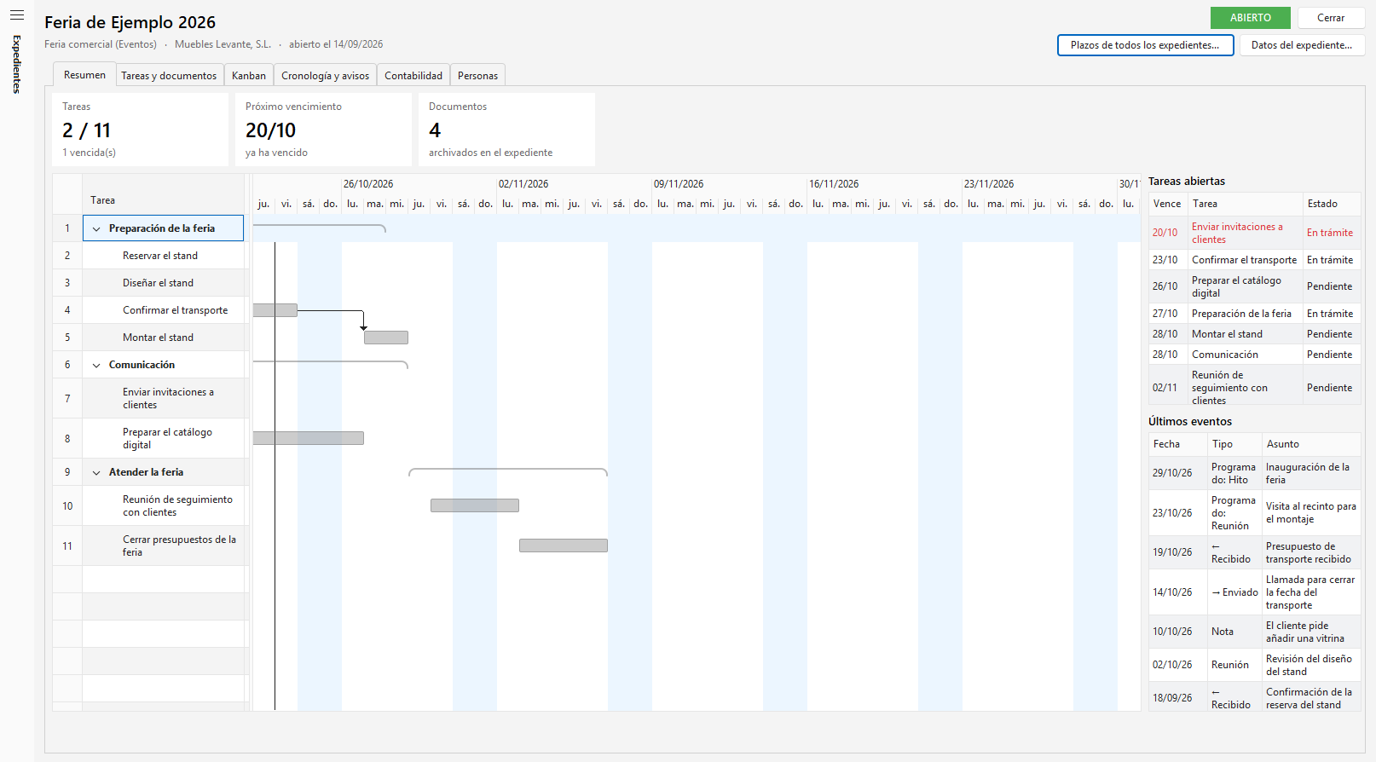Open the Inauguración de la feria event
Image resolution: width=1376 pixels, height=762 pixels.
(1254, 473)
